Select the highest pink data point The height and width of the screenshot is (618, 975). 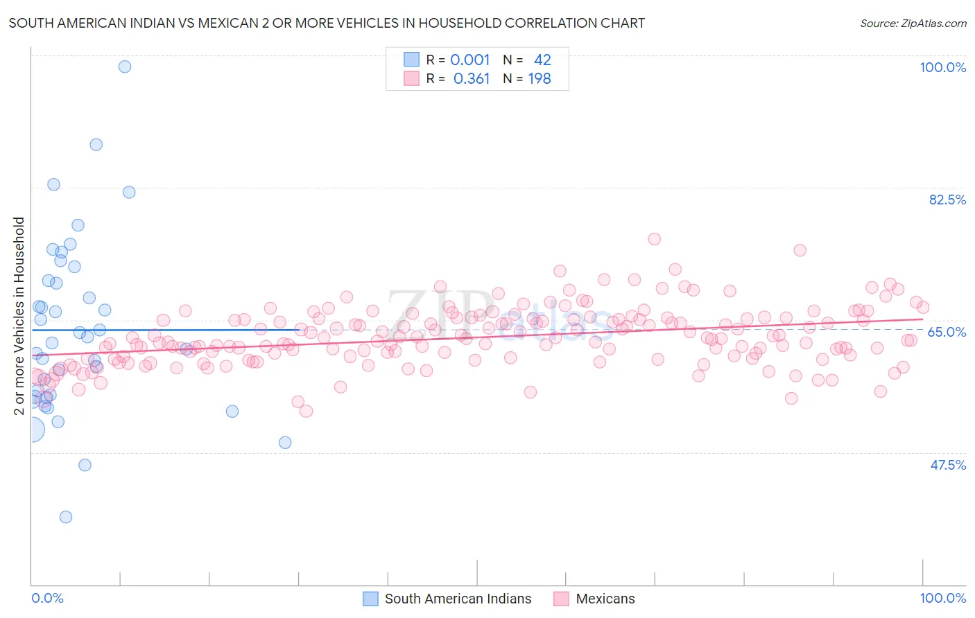click(x=654, y=239)
